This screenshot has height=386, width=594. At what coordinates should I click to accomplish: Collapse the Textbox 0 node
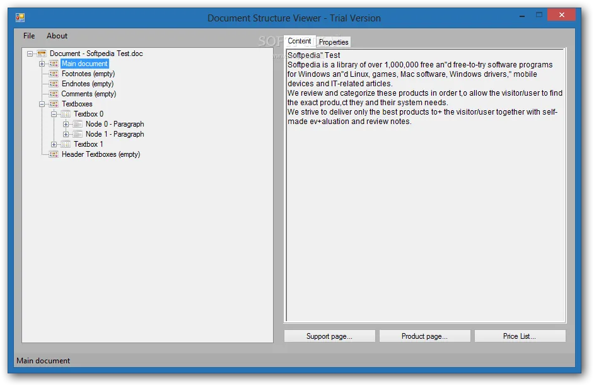[54, 114]
